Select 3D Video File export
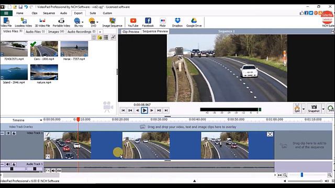The height and width of the screenshot is (188, 335). point(42,22)
